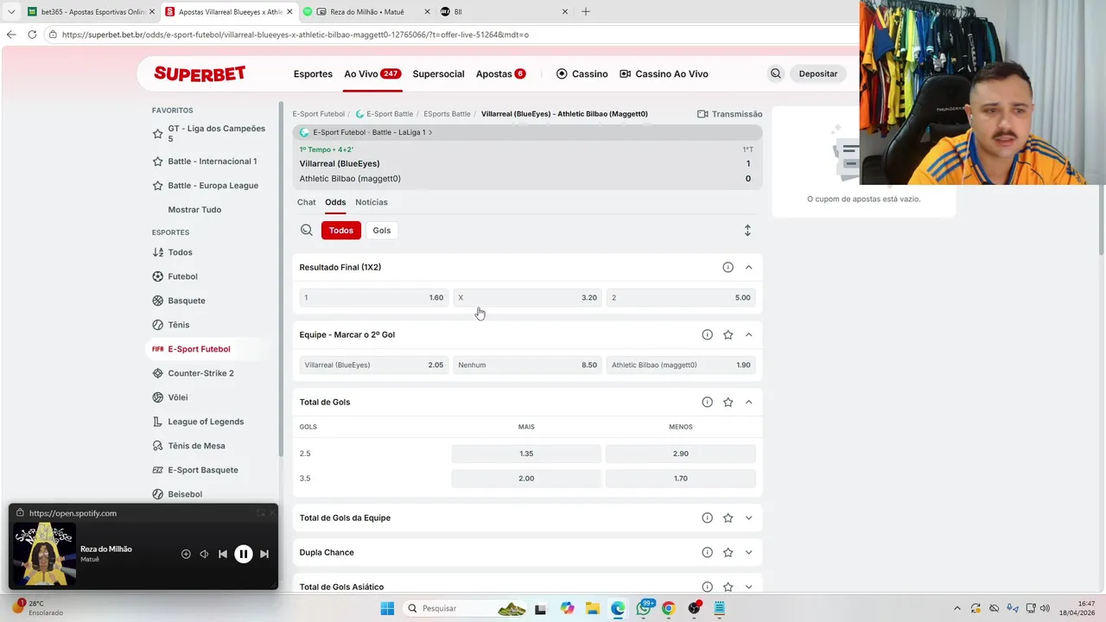Expand the Total de Gols Asiático section
The height and width of the screenshot is (622, 1106).
tap(748, 587)
